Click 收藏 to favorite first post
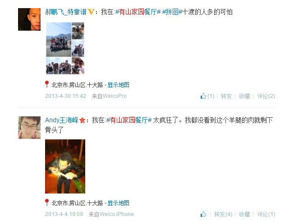289x221 pixels. 244,96
